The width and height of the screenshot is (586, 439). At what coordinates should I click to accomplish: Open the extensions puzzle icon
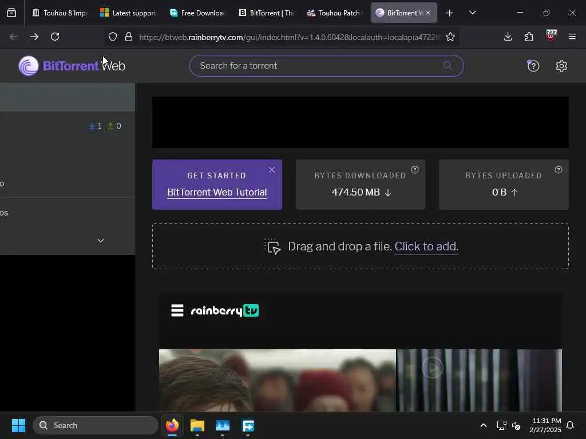point(529,37)
